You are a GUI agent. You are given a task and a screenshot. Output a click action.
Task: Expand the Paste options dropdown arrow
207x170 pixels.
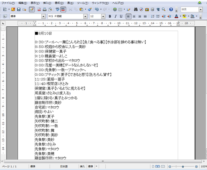tap(85, 9)
